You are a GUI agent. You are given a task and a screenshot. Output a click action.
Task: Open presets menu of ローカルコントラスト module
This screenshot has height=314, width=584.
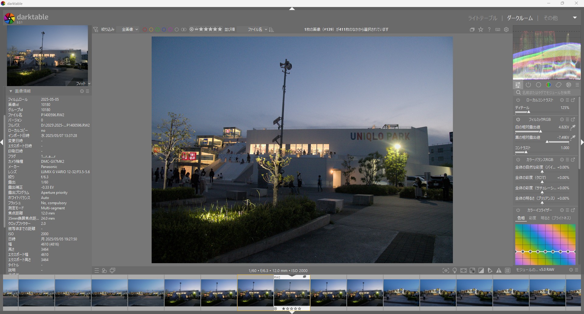click(x=568, y=100)
